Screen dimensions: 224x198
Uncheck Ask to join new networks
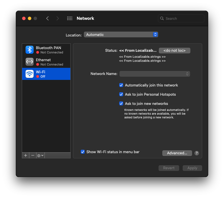click(121, 104)
